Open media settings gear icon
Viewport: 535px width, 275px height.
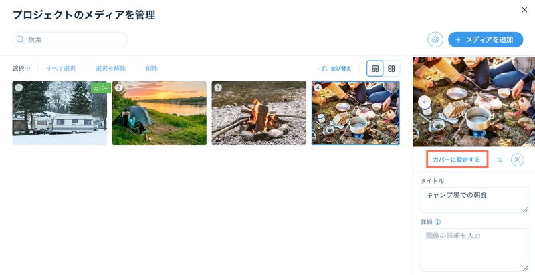pyautogui.click(x=435, y=40)
